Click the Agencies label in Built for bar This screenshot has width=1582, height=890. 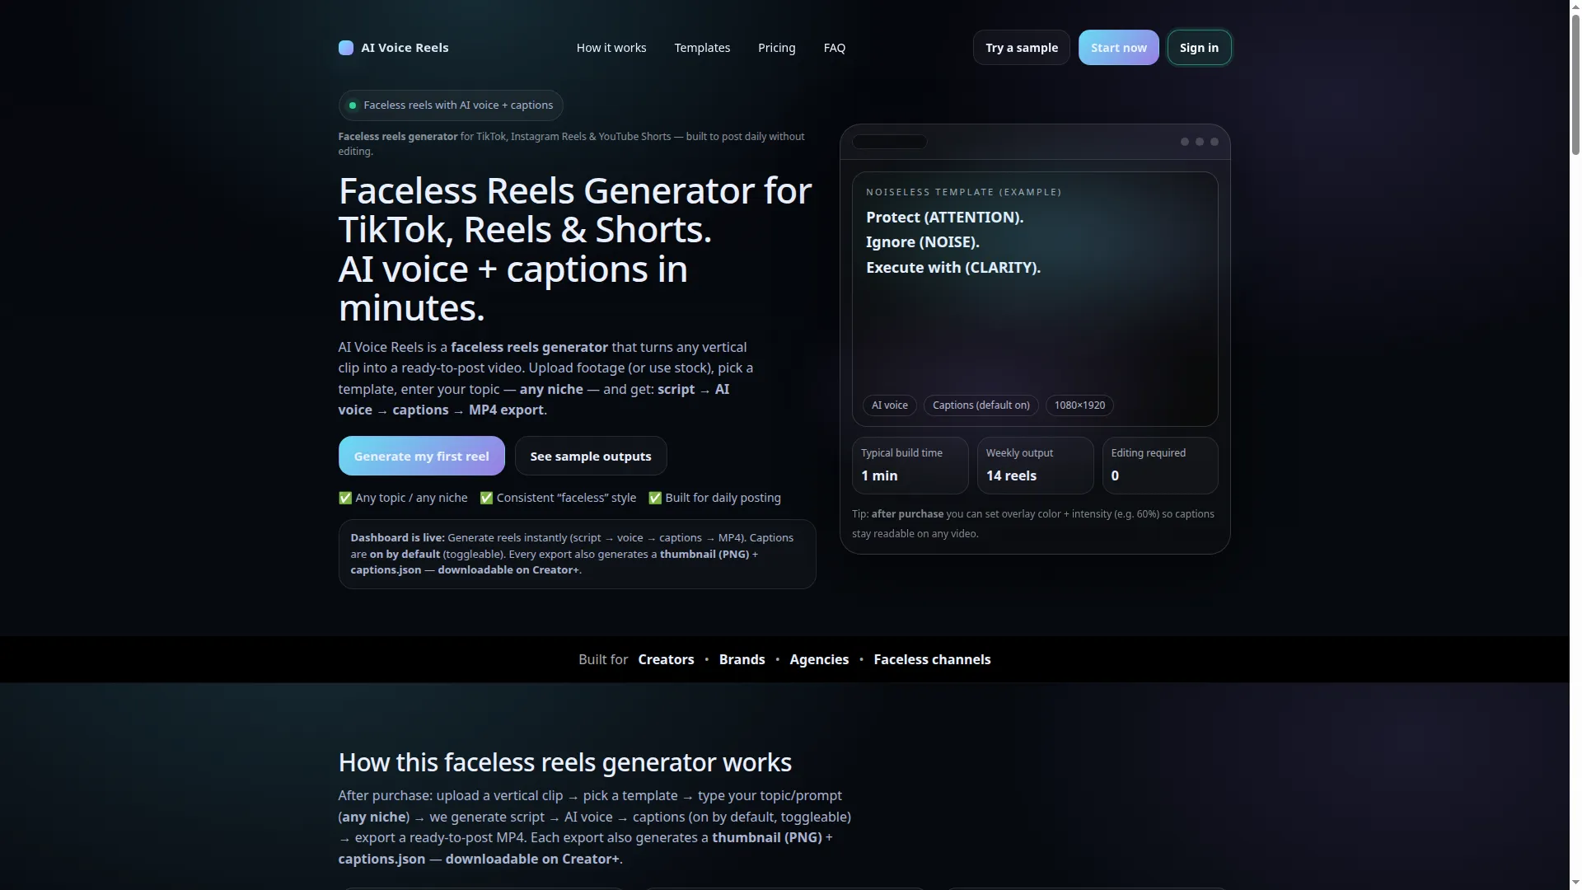(x=819, y=659)
